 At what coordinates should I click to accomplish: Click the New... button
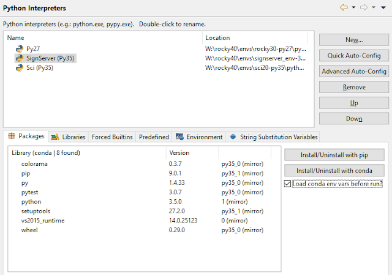click(354, 40)
